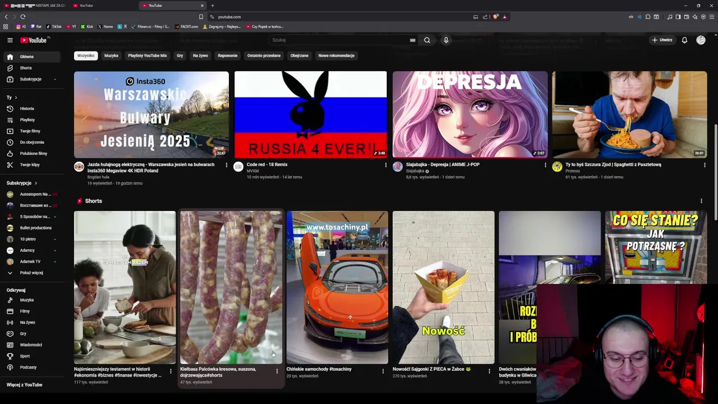Open the Autostopem Na... channel subscription
The height and width of the screenshot is (404, 718).
[x=32, y=194]
